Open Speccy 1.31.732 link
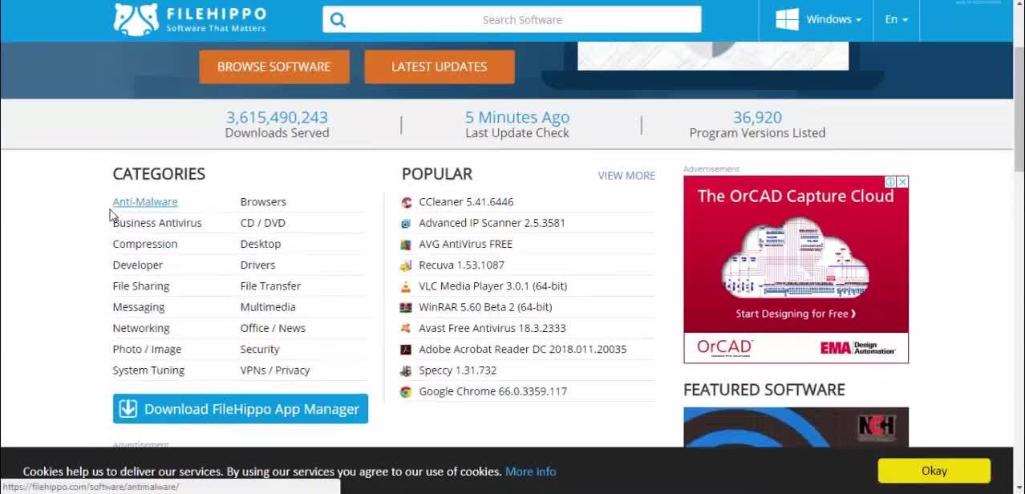The height and width of the screenshot is (494, 1025). pos(457,370)
